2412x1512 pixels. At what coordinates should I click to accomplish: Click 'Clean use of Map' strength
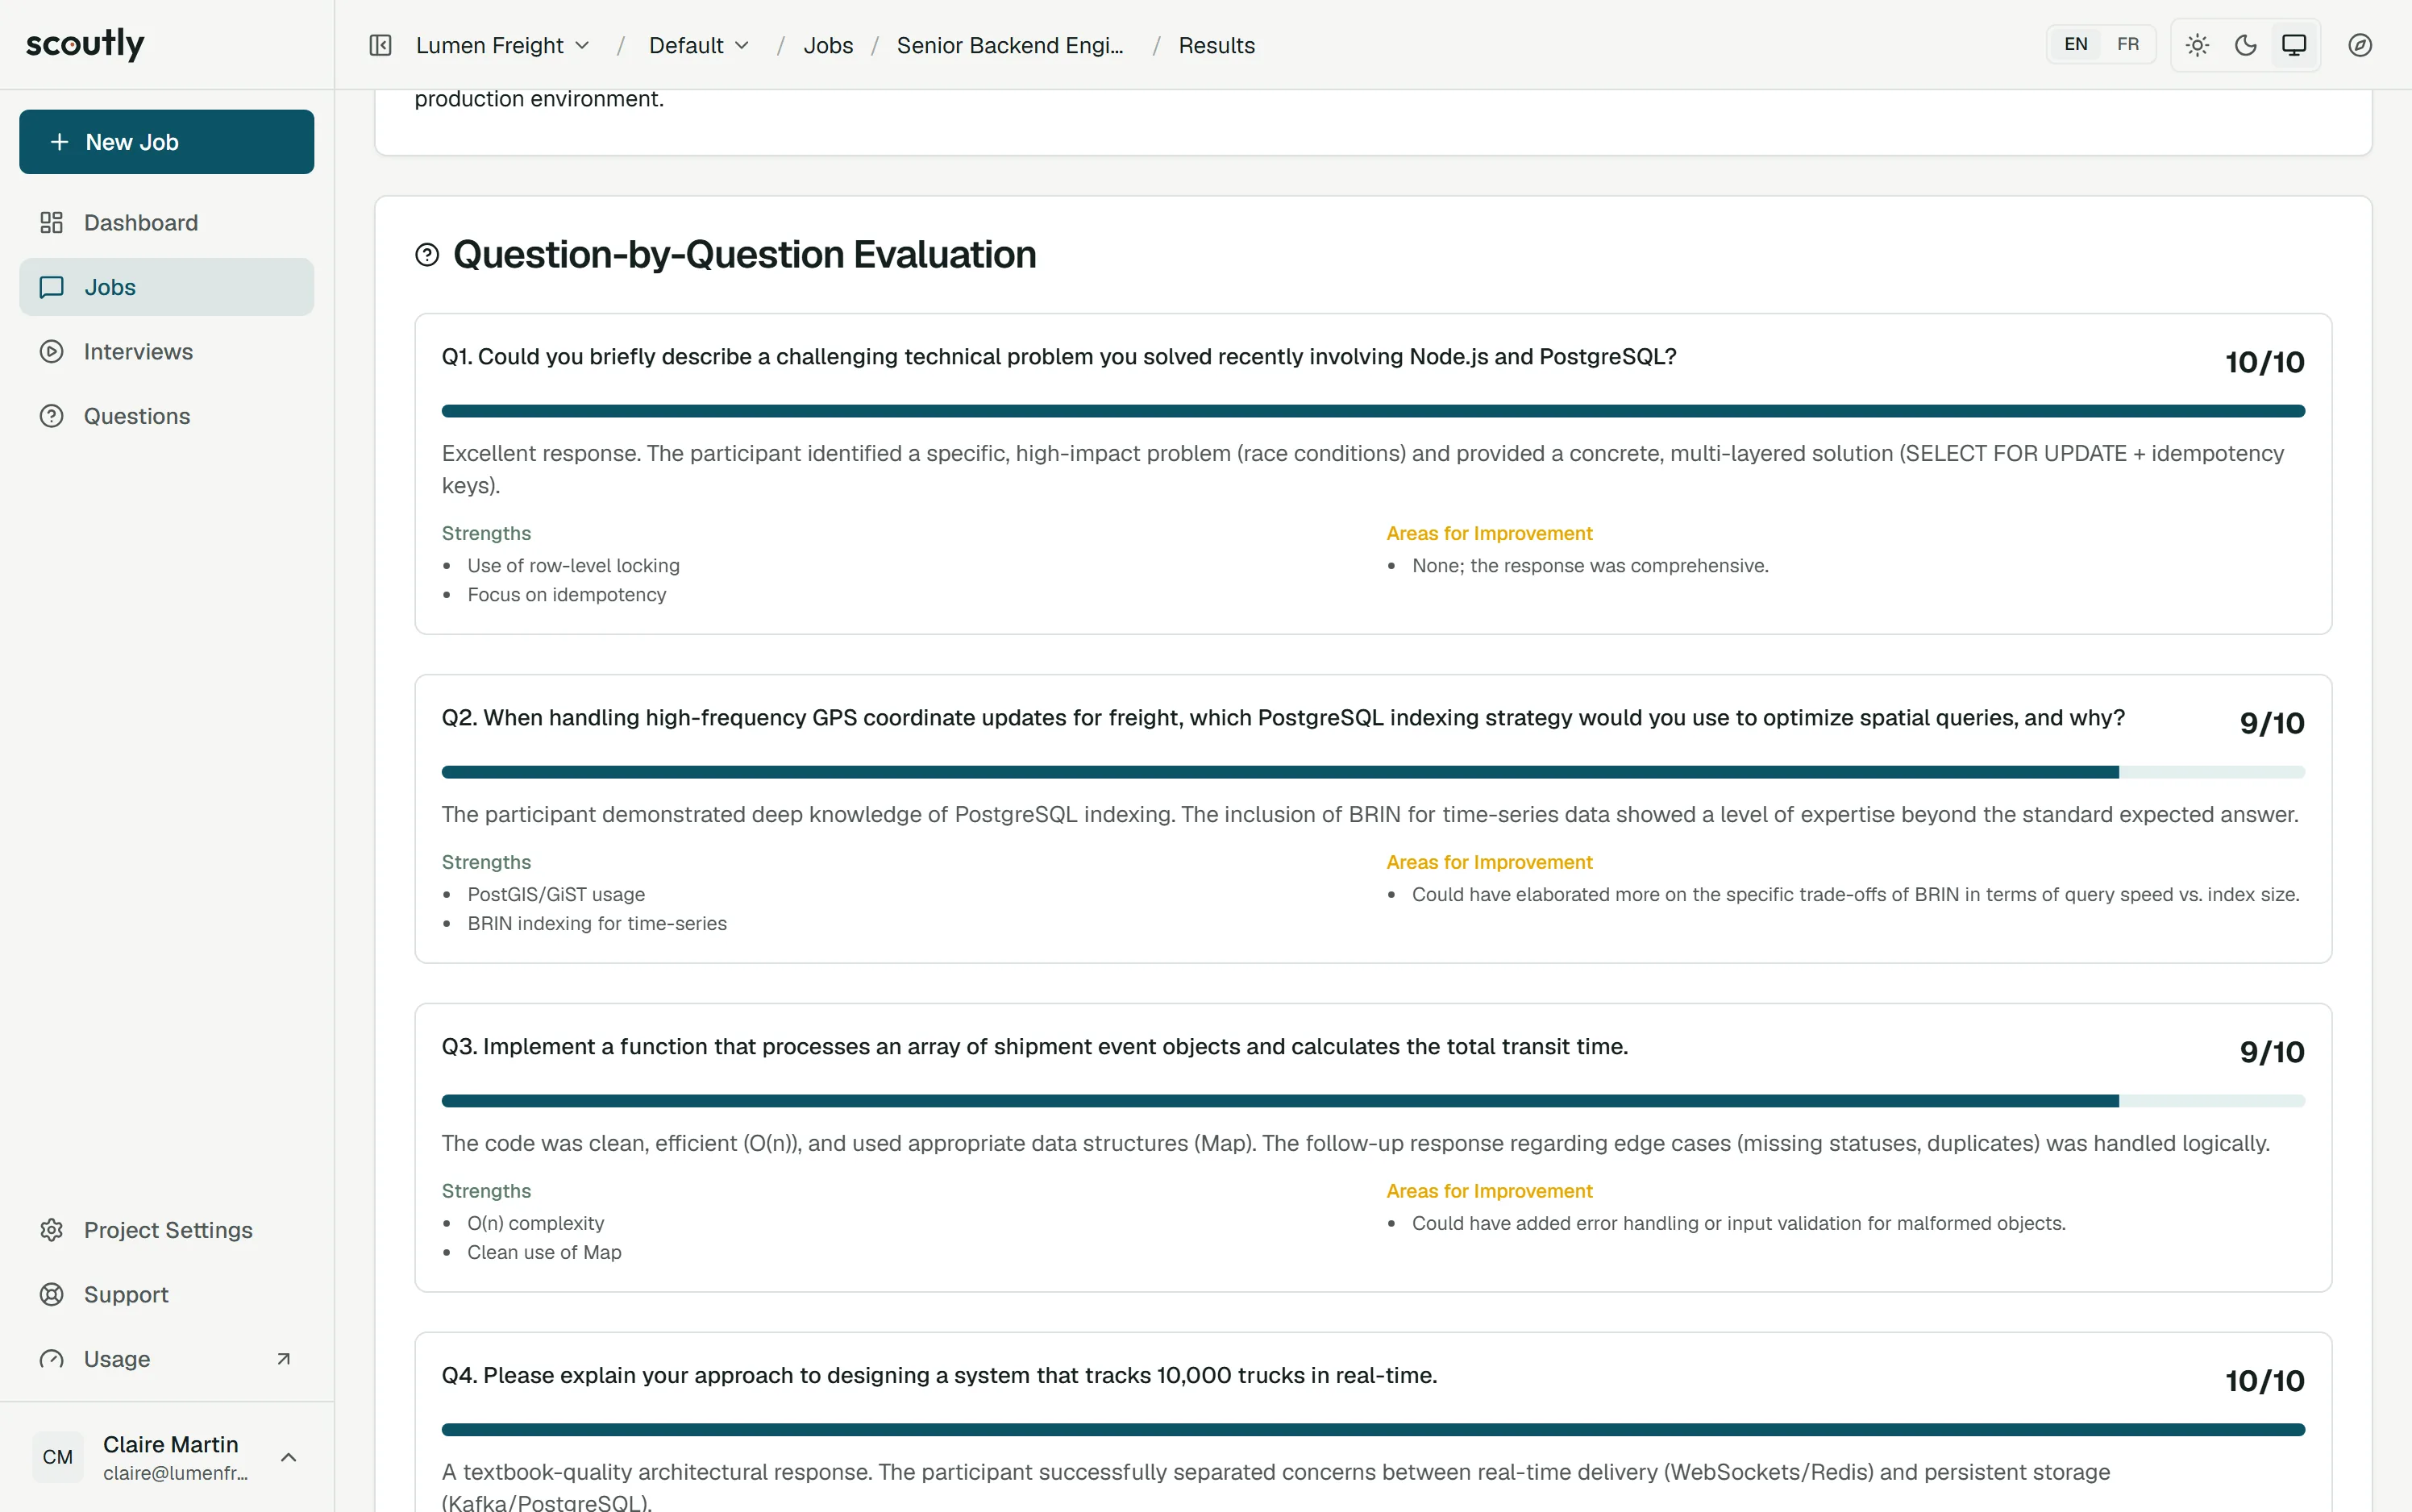click(x=544, y=1253)
